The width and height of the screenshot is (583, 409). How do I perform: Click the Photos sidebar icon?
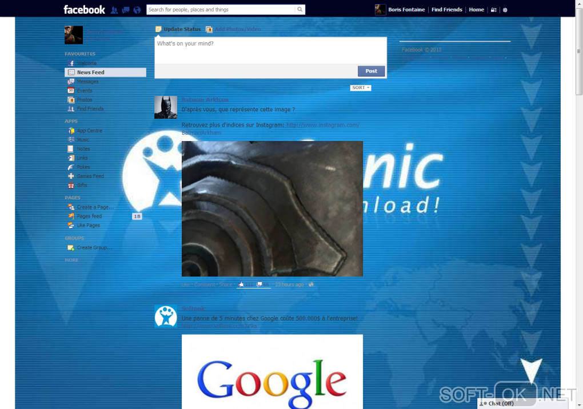point(71,99)
